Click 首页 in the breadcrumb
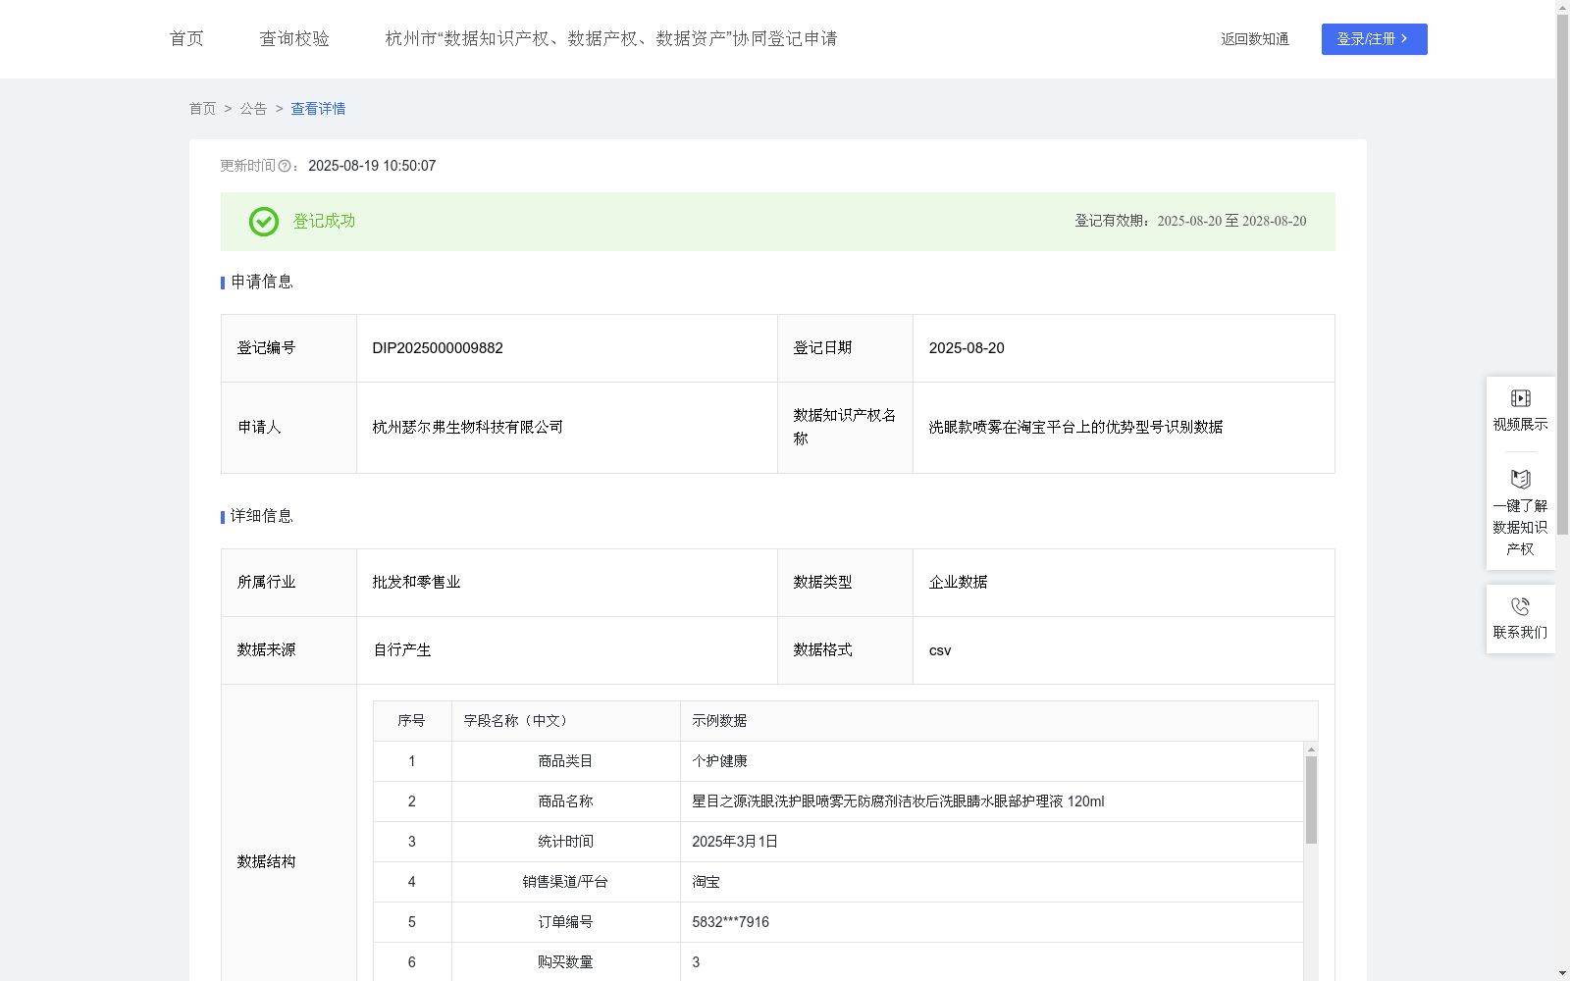The image size is (1570, 981). click(x=202, y=109)
